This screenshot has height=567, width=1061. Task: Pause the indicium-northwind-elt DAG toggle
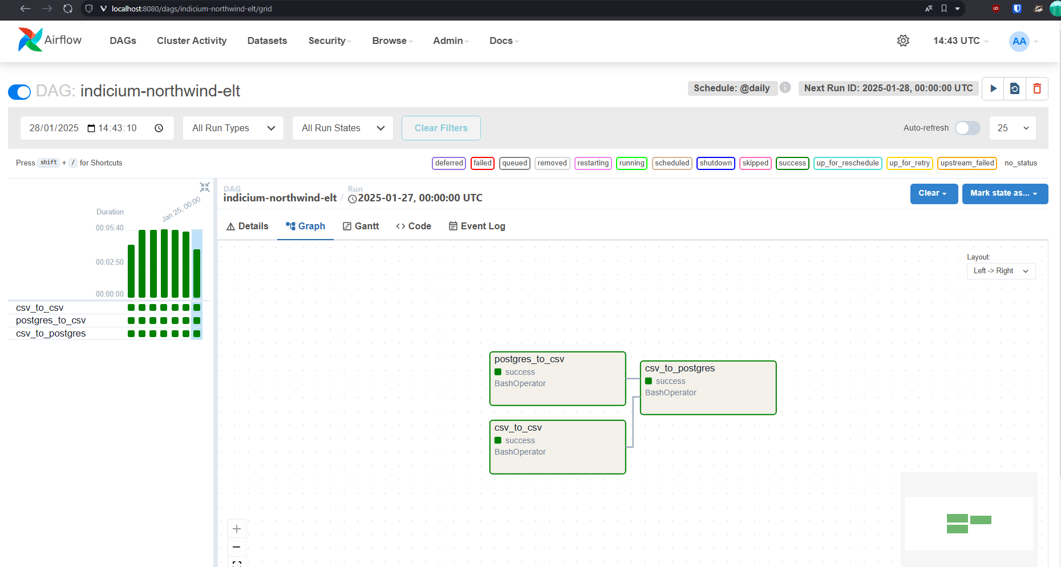19,92
